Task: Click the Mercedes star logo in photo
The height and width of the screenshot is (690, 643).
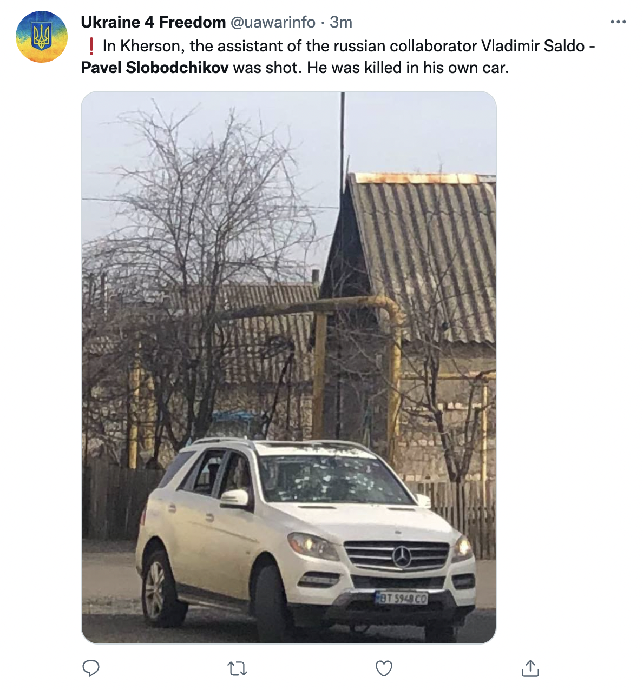Action: (402, 556)
